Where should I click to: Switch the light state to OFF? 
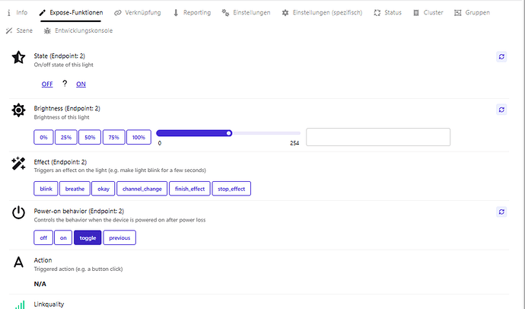coord(47,84)
